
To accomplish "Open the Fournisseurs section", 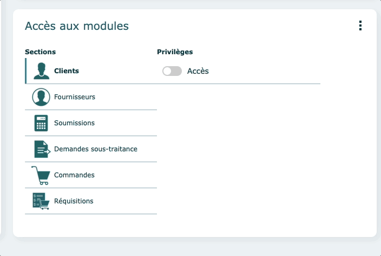I will coord(75,97).
